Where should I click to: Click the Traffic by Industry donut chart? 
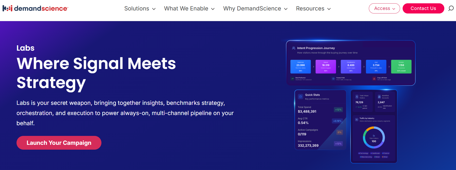[x=374, y=137]
